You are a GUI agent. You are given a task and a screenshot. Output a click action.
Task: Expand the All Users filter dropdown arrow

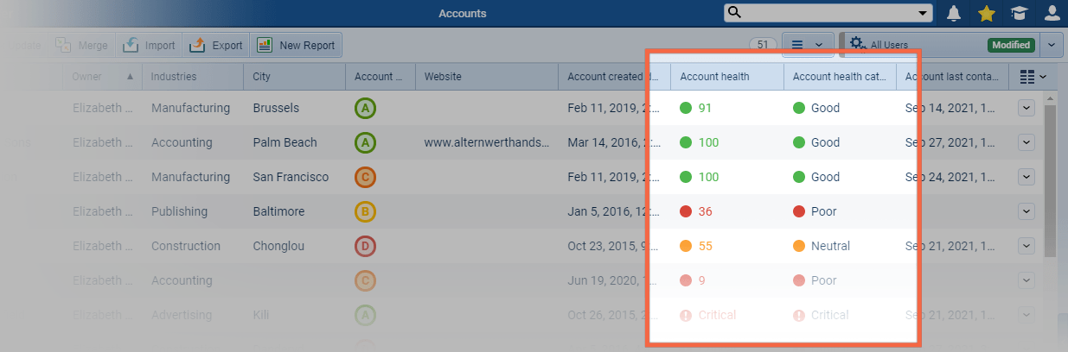1052,45
